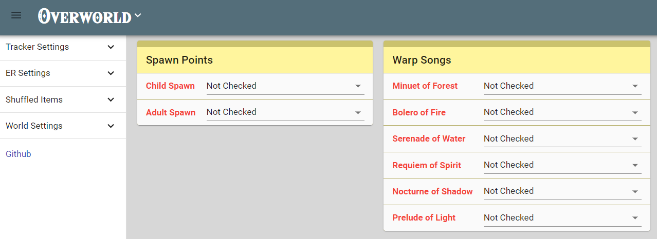Expand the Shuffled Items chevron

click(111, 99)
